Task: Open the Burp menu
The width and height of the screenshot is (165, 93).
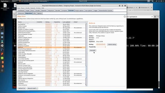Action: tap(19, 8)
